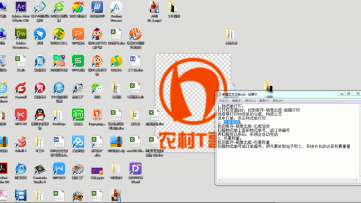Open the 文件(F) menu in Notepad
361x203 pixels.
coord(223,101)
